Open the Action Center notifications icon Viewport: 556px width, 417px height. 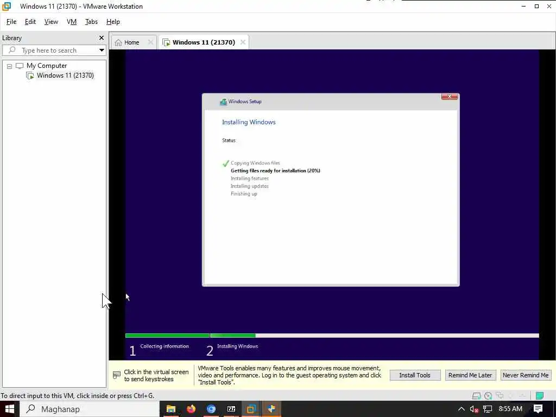coord(538,409)
